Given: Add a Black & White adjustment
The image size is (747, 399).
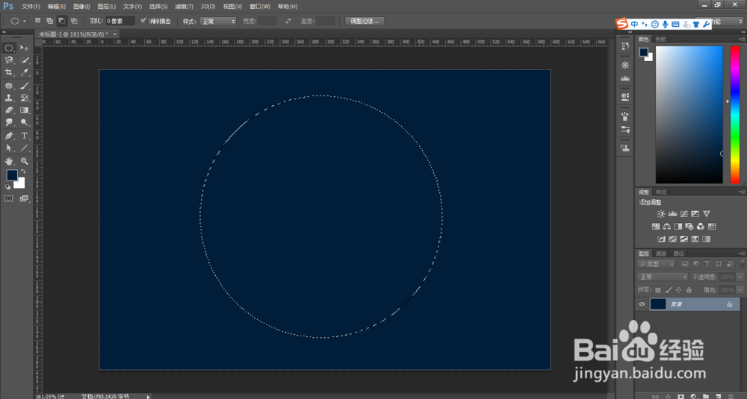Looking at the screenshot, I should click(678, 227).
